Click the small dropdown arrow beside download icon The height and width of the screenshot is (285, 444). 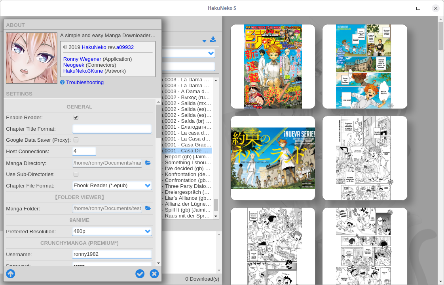tap(205, 41)
